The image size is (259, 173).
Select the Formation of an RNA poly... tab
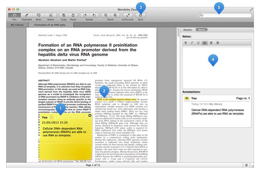click(x=51, y=25)
